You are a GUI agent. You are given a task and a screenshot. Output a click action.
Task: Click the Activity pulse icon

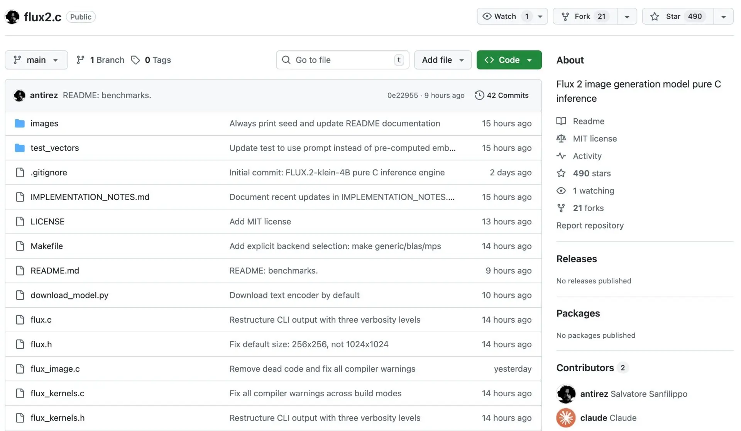point(561,156)
